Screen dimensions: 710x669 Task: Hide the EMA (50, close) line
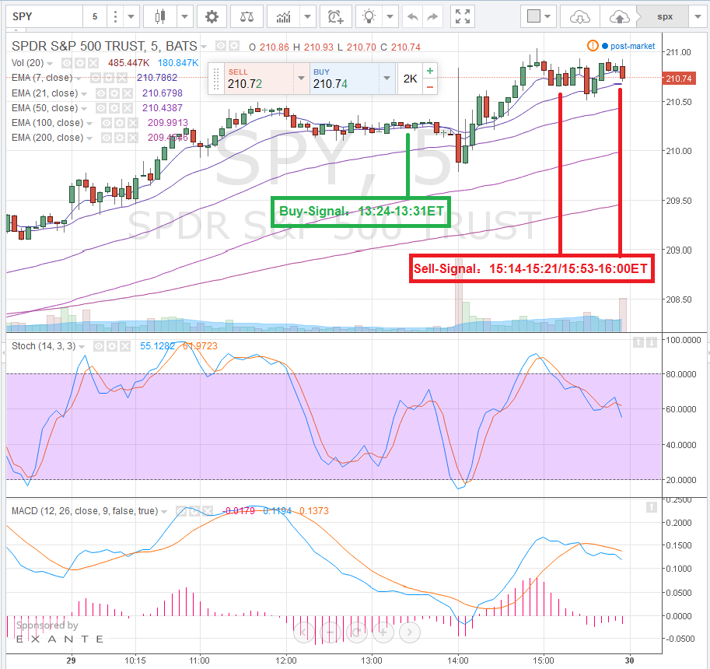(101, 108)
